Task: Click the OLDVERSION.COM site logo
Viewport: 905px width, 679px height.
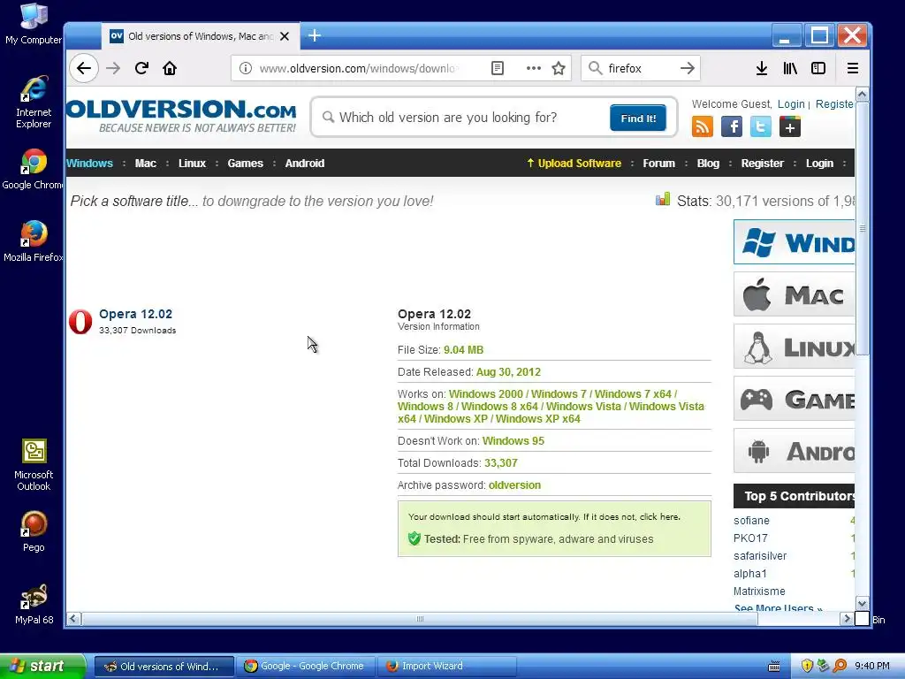Action: pos(181,116)
